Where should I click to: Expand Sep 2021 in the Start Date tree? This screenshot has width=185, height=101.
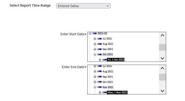pos(95,49)
